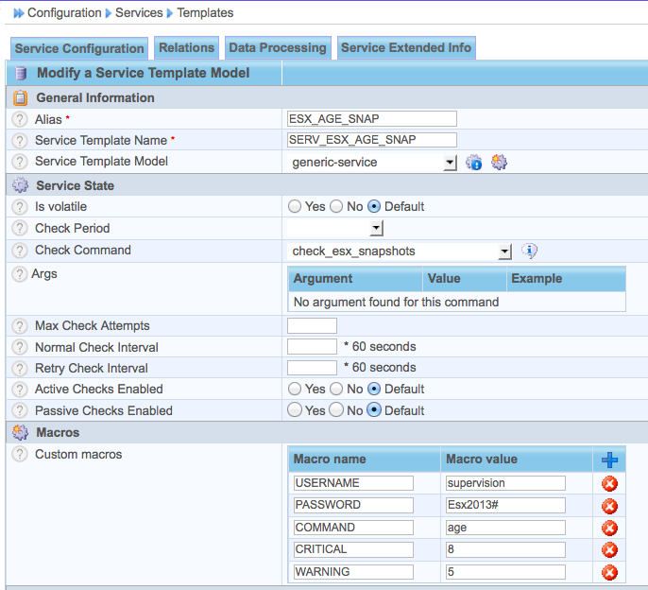648x590 pixels.
Task: Click info icon next to Check Command
Action: [x=530, y=251]
